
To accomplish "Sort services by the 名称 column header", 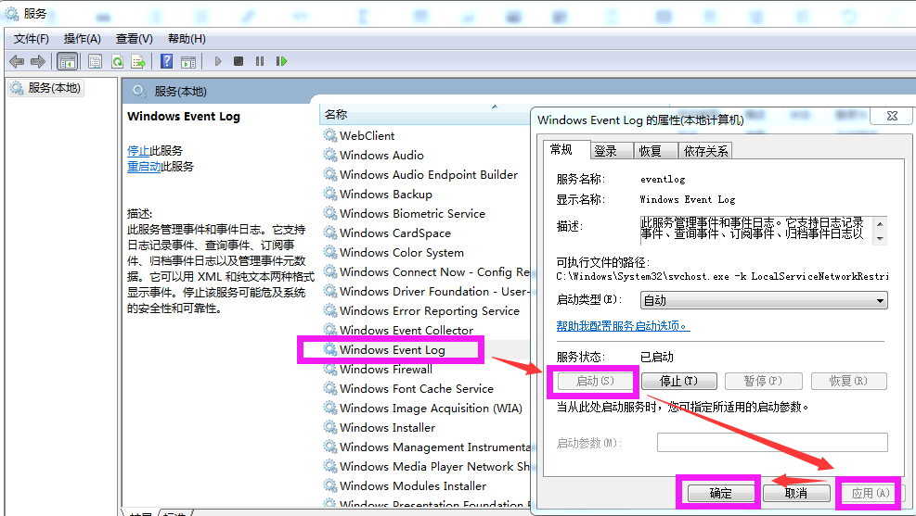I will (x=425, y=114).
